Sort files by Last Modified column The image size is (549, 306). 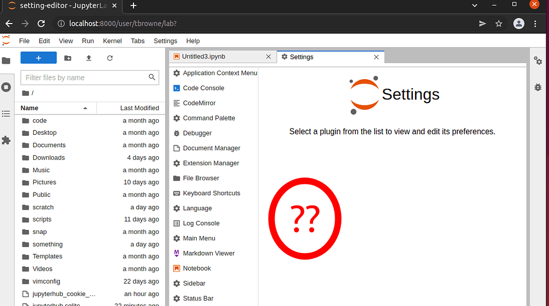point(139,108)
